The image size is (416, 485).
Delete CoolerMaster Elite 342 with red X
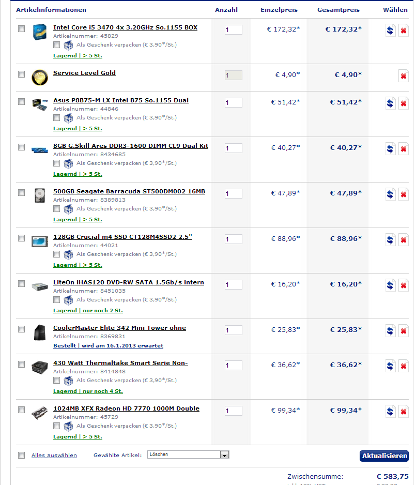click(403, 330)
